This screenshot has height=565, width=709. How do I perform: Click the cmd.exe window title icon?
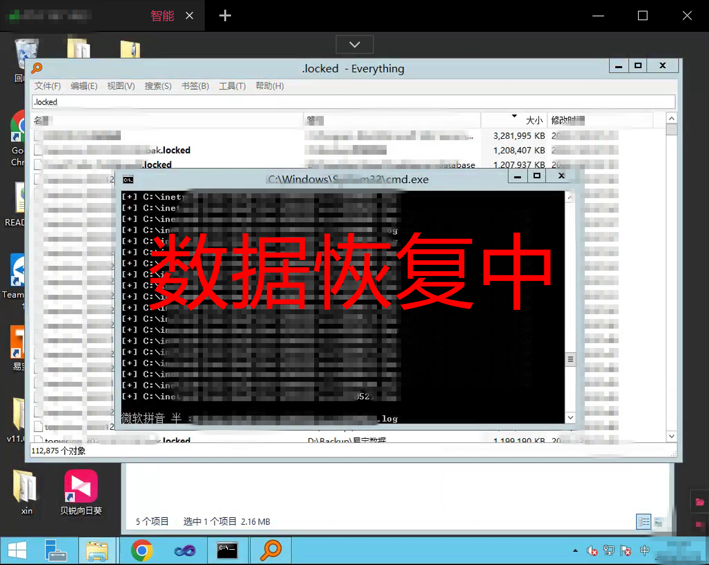coord(128,180)
